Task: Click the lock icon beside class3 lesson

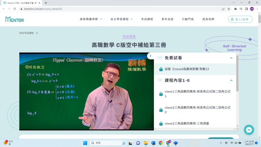Action: point(161,123)
